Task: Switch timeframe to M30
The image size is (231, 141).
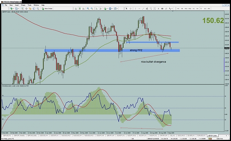Action: coord(190,9)
